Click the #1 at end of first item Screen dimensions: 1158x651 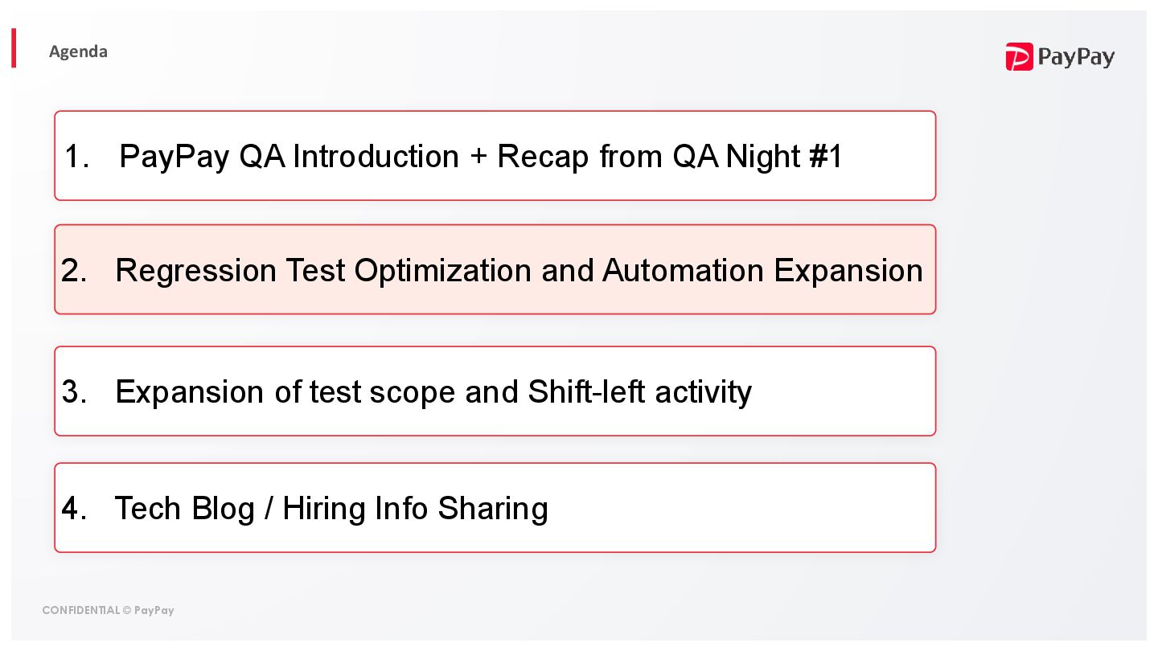[x=825, y=156]
